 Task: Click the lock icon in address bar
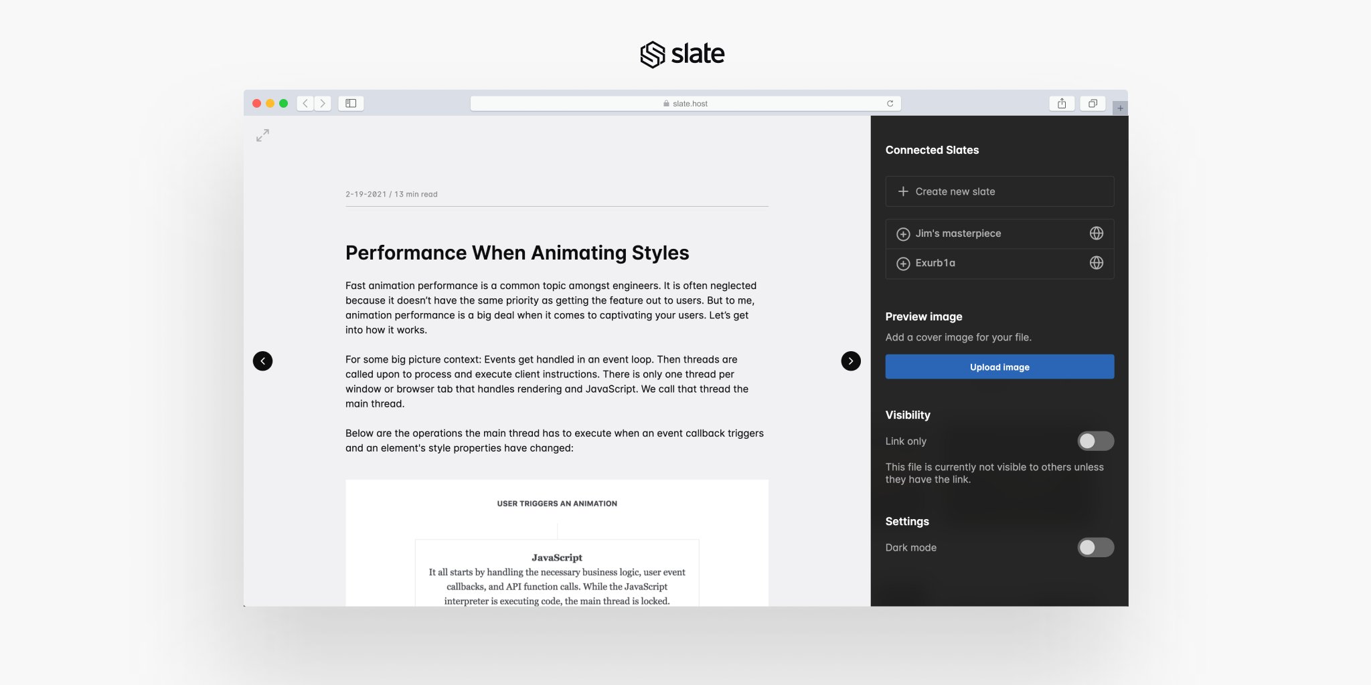point(666,103)
